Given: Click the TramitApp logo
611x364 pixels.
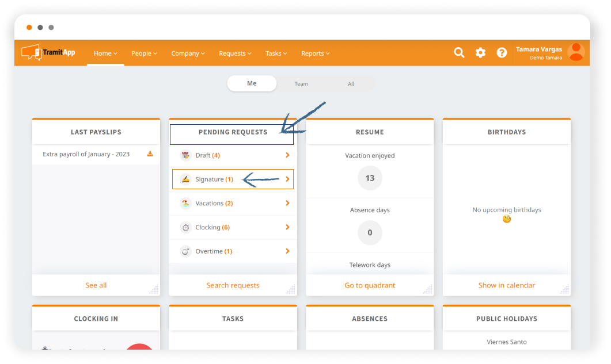Looking at the screenshot, I should pos(47,52).
